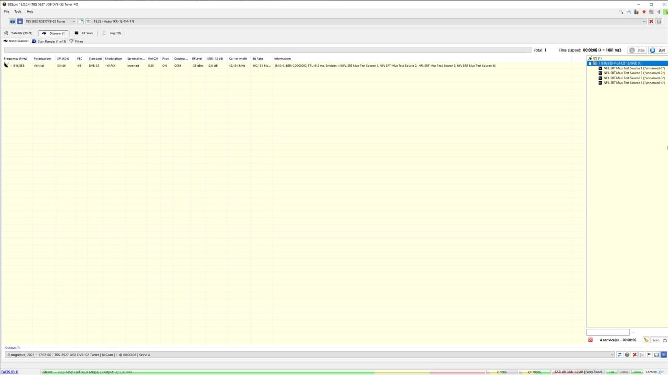Viewport: 668px width, 375px height.
Task: Open the Astra 1KR-1L-1M-1N satellite dropdown
Action: coord(644,21)
